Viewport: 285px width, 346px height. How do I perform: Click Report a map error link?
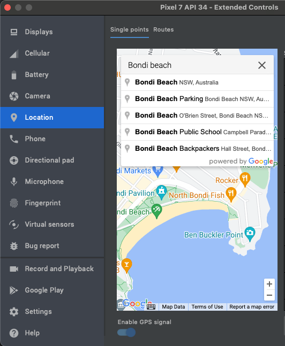point(252,307)
